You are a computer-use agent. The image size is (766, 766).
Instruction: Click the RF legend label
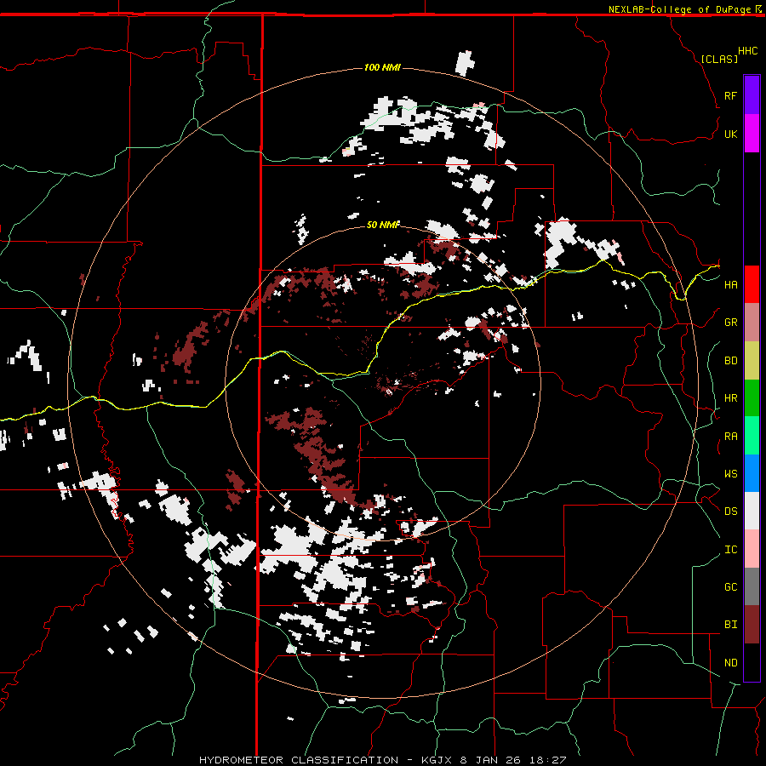730,95
